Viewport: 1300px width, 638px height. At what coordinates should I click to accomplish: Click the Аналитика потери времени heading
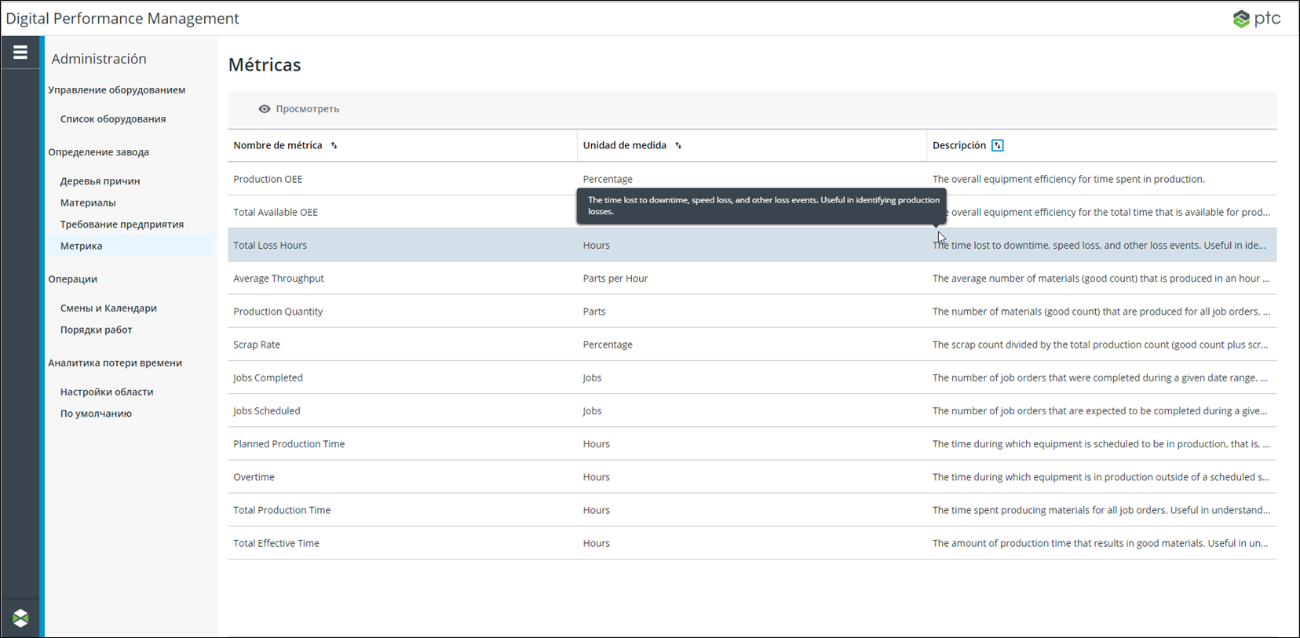[x=115, y=363]
